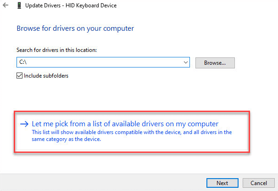Click the Update Drivers window title text

click(71, 6)
